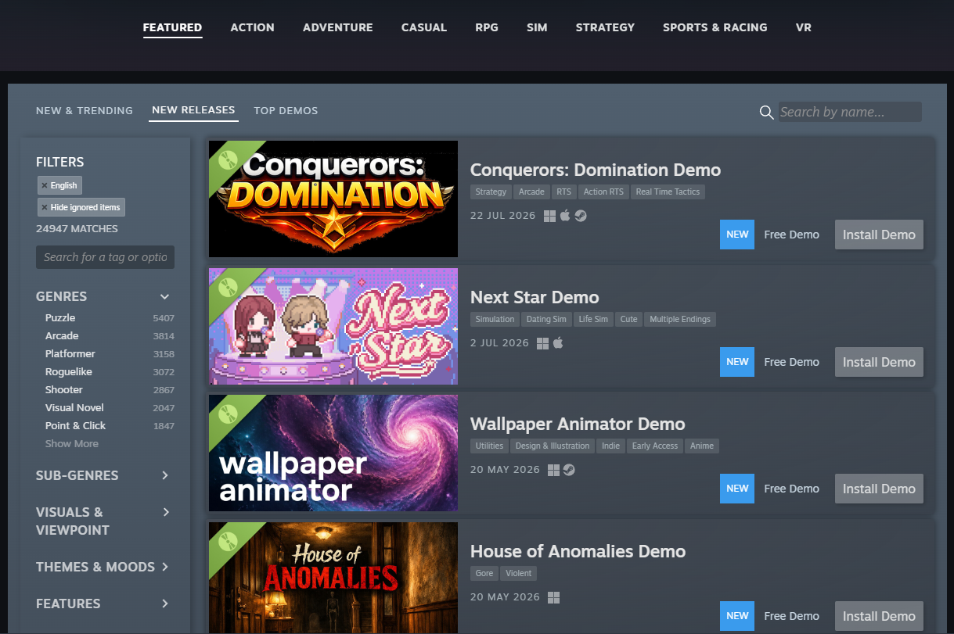Expand the Visuals & Viewpoint section
The height and width of the screenshot is (634, 954).
[165, 512]
